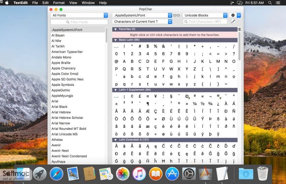Click the Filter Fonts search field
This screenshot has height=184, width=286.
[x=79, y=22]
